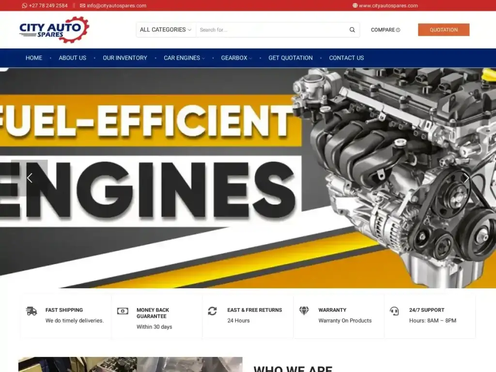
Task: Open the ABOUT US menu
Action: (x=72, y=58)
